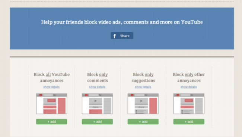Image resolution: width=242 pixels, height=137 pixels.
Task: Show details for Block only comments
Action: click(x=97, y=87)
